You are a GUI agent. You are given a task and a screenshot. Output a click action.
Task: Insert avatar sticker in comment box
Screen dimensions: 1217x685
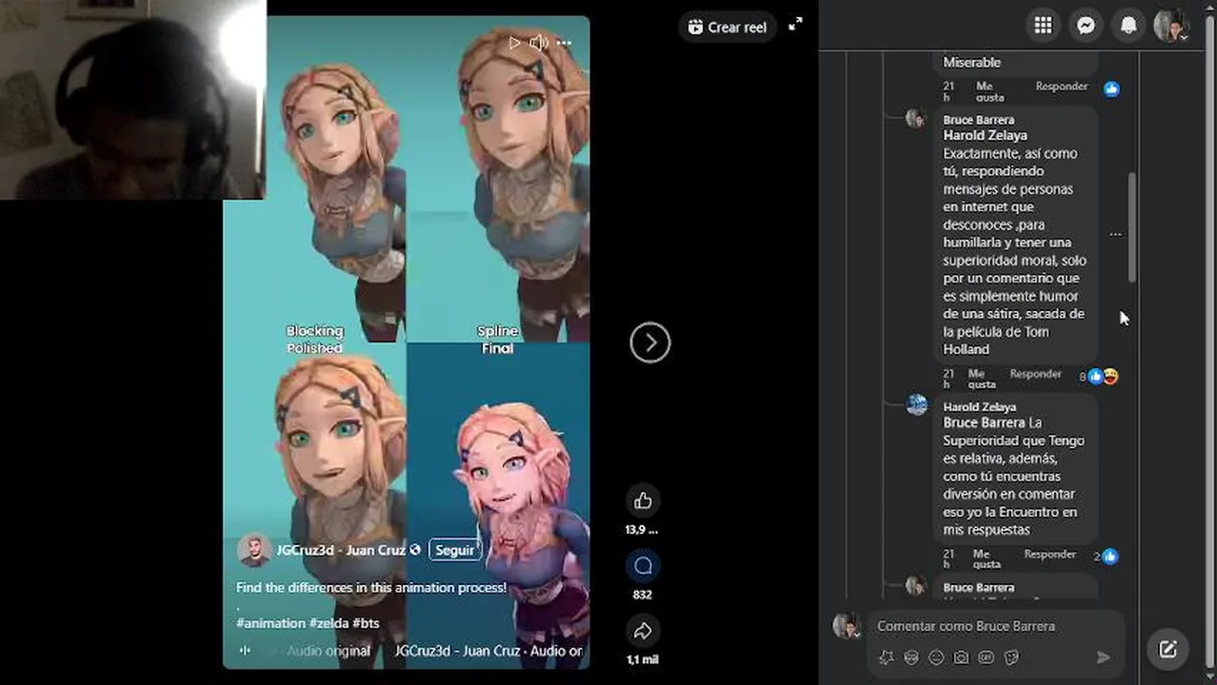pyautogui.click(x=911, y=657)
